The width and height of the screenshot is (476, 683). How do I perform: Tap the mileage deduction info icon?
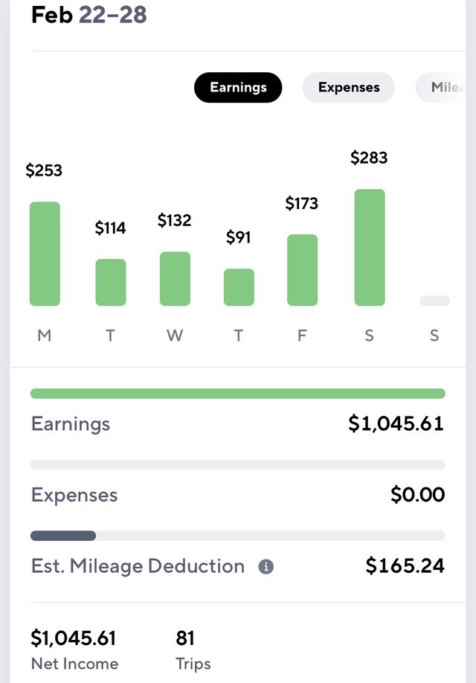(x=266, y=567)
